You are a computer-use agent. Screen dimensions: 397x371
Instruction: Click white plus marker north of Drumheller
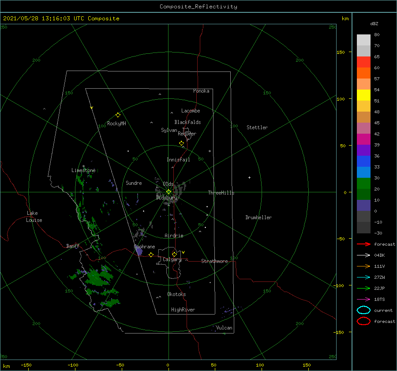(x=249, y=177)
